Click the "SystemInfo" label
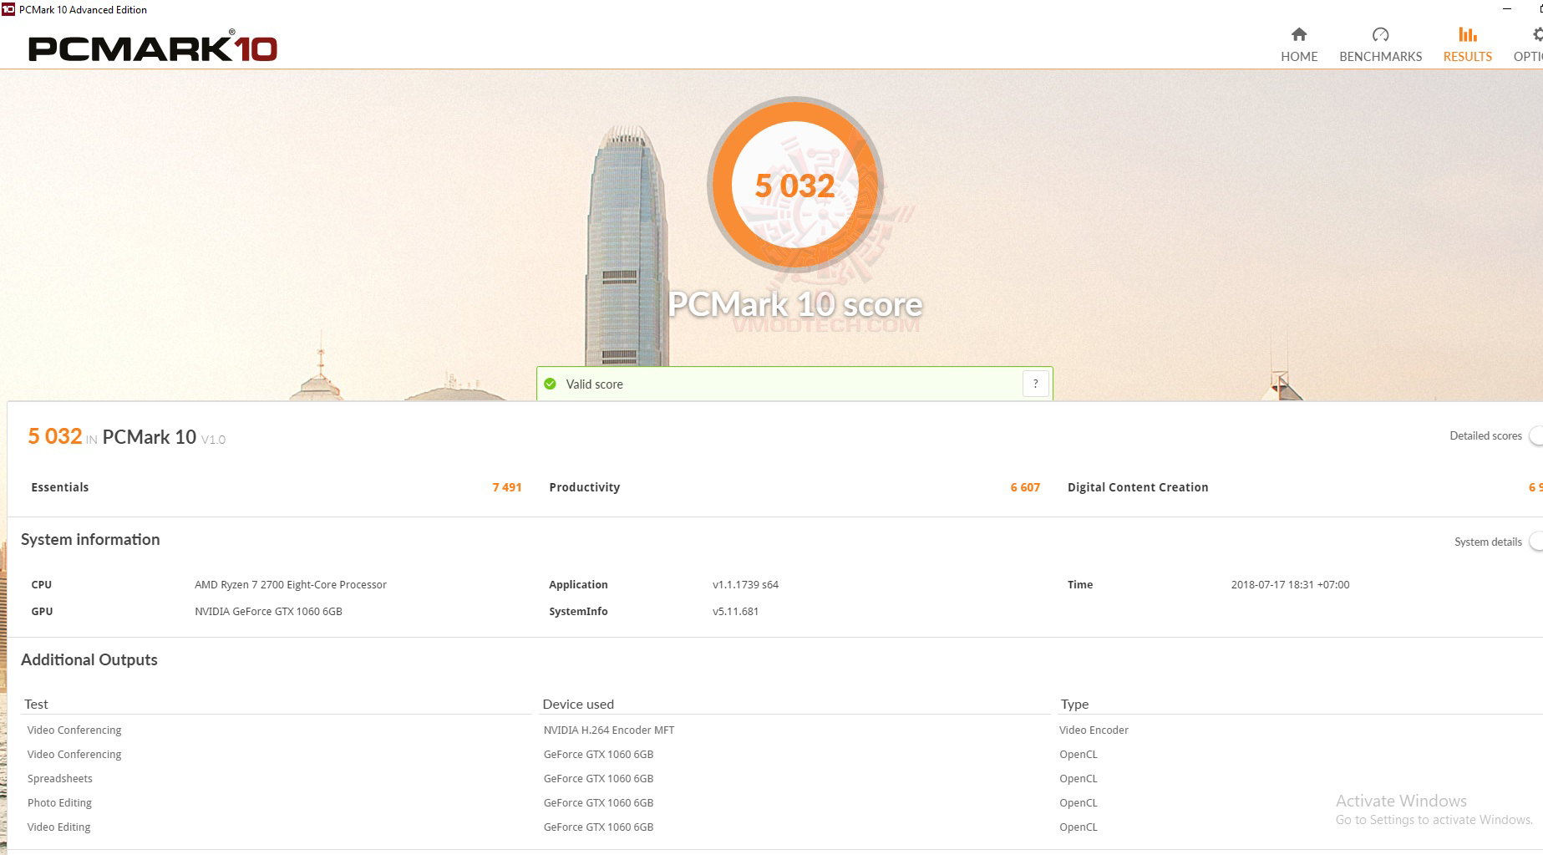Image resolution: width=1543 pixels, height=855 pixels. [578, 612]
